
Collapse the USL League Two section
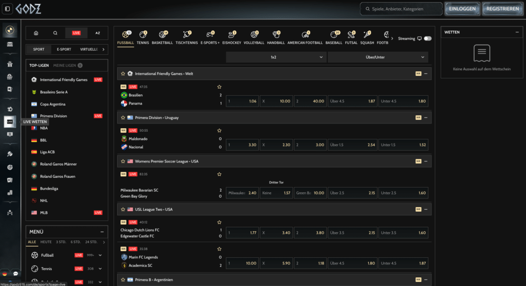[x=426, y=209]
